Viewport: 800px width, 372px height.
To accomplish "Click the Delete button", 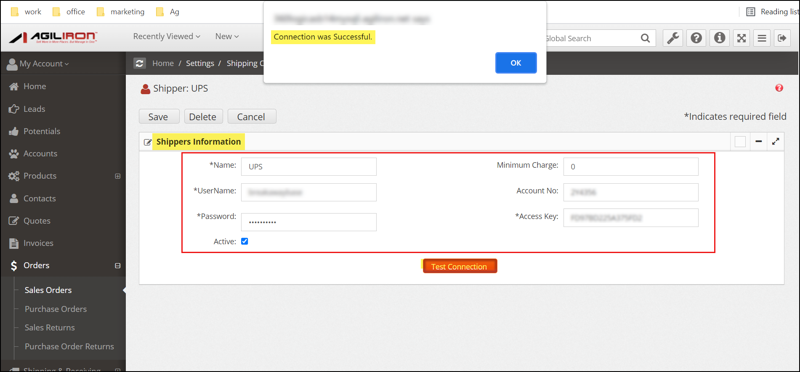I will [203, 116].
